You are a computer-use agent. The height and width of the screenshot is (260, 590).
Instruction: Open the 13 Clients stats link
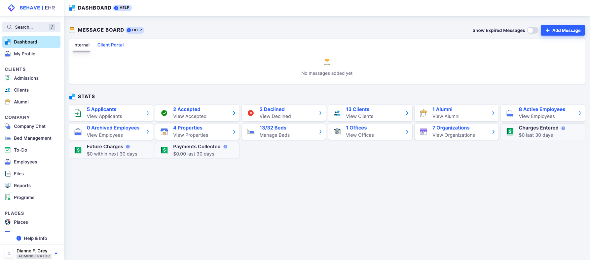[x=357, y=109]
